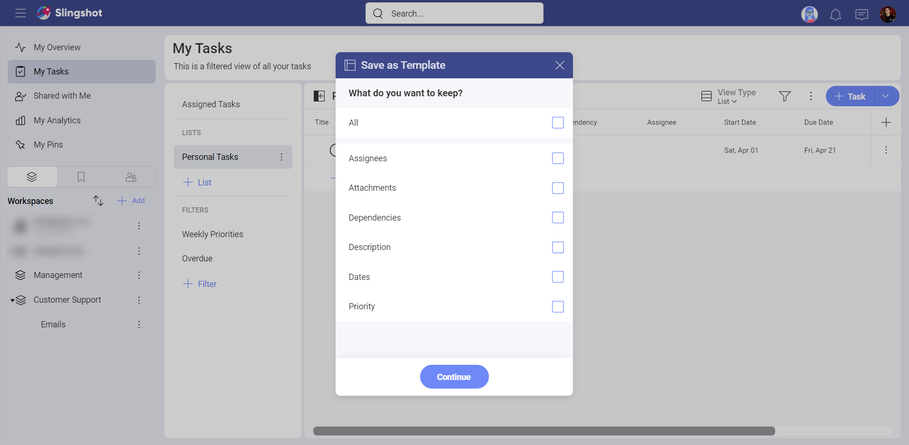This screenshot has width=909, height=445.
Task: Click the notifications bell icon
Action: tap(835, 14)
